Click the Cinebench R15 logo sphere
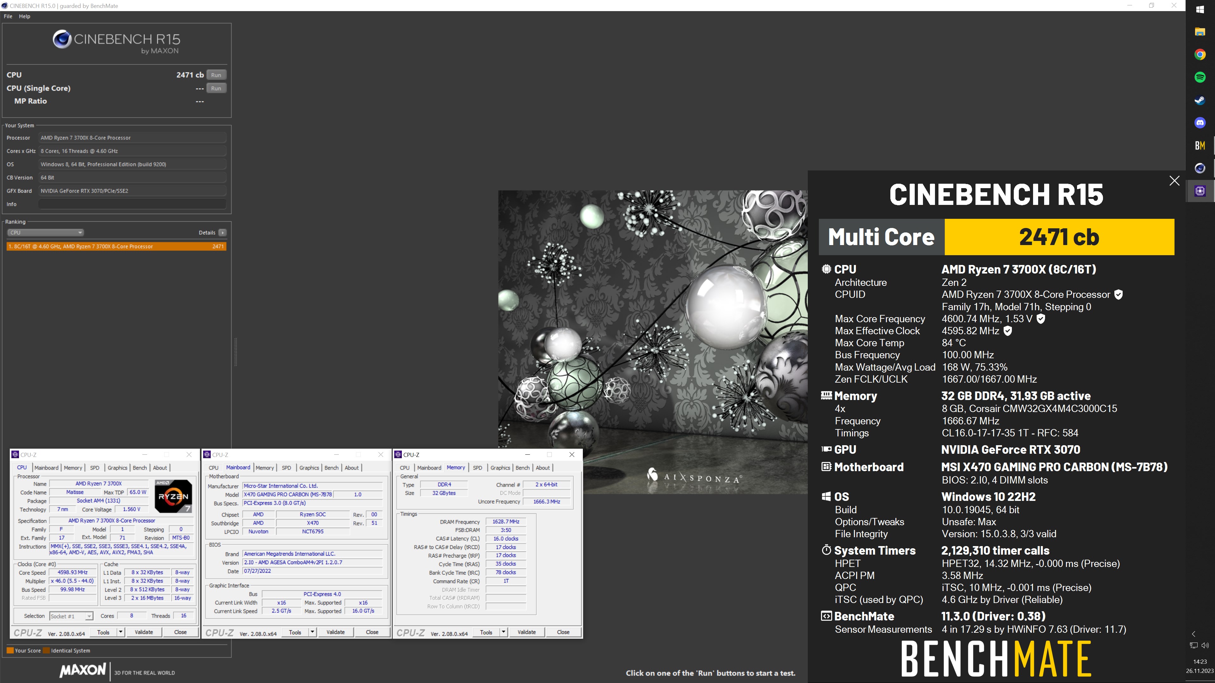1215x683 pixels. tap(62, 39)
